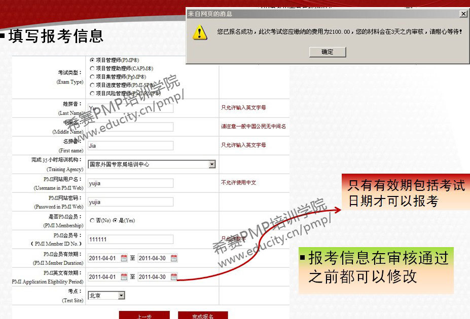This screenshot has height=319, width=470.
Task: Choose 否(No) for PMI Membership
Action: click(x=92, y=220)
